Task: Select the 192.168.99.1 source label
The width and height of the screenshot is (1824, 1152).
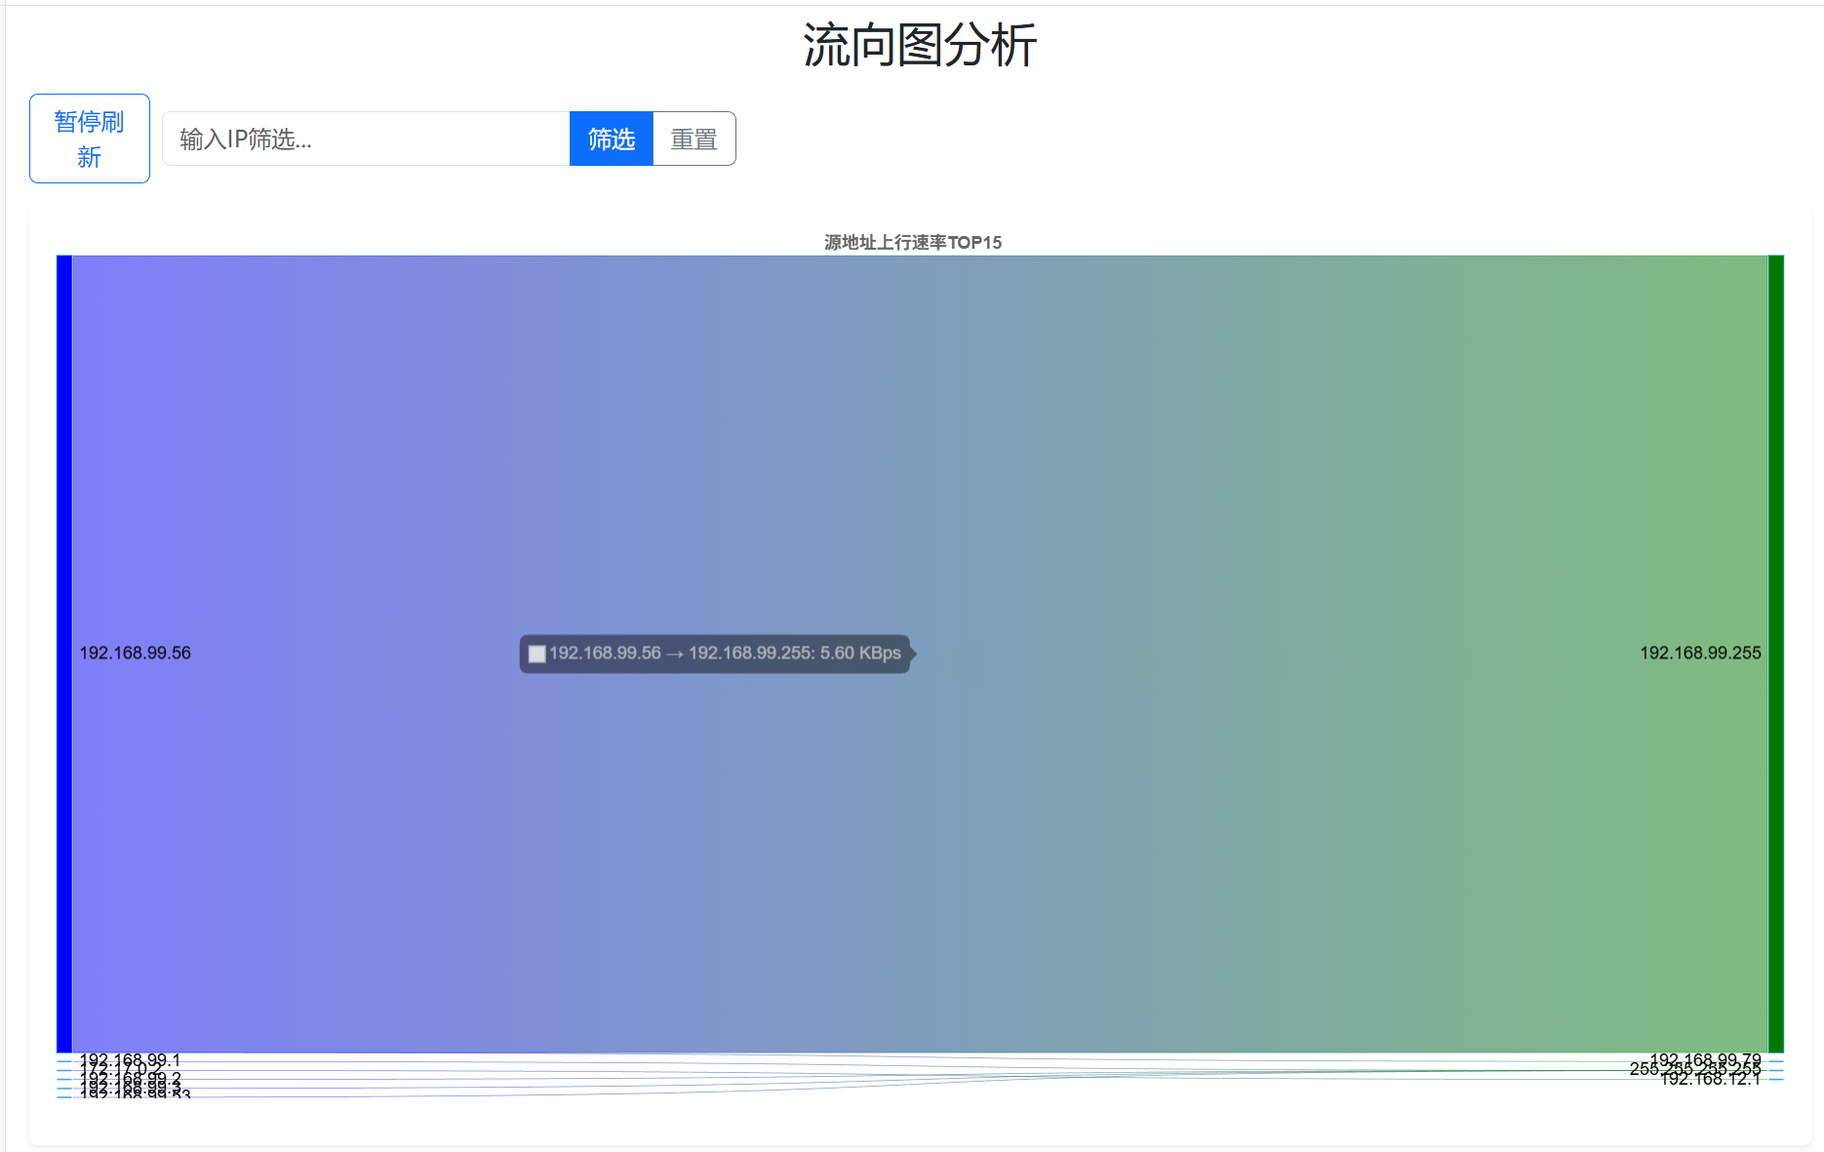Action: point(130,1059)
